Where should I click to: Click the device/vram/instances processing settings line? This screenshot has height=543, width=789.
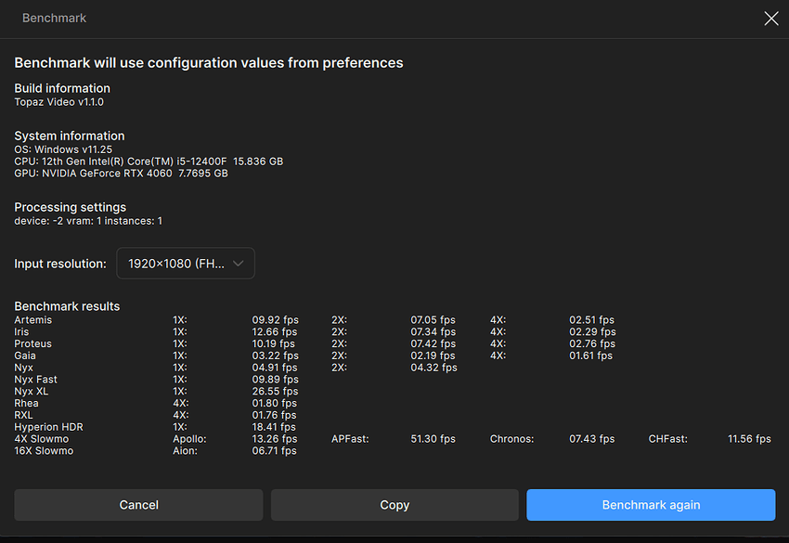[88, 221]
